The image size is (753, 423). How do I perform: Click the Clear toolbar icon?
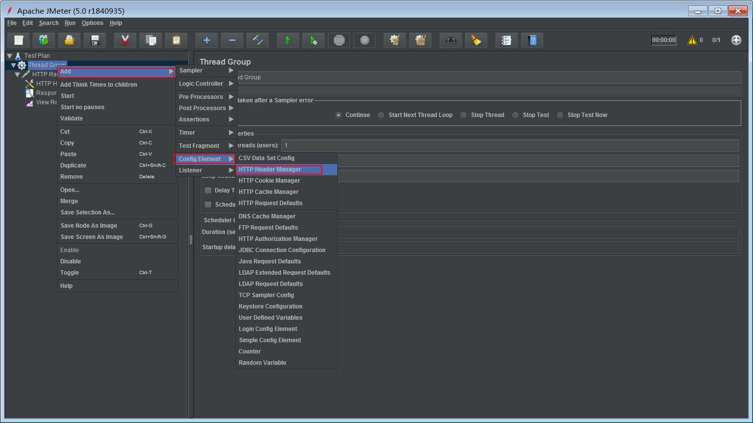click(x=395, y=40)
